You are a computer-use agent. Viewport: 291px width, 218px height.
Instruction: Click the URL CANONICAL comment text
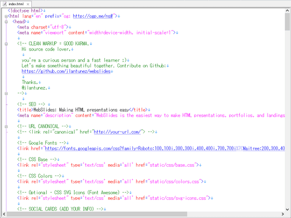(43, 126)
